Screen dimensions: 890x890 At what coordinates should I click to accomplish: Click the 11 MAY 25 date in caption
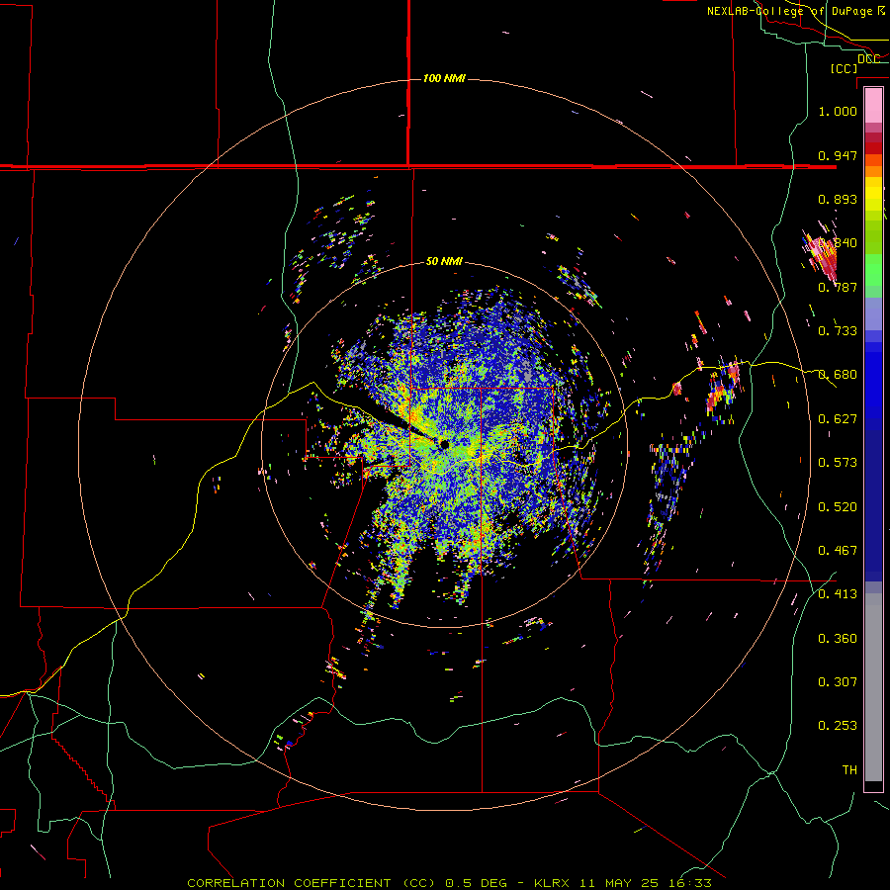click(619, 883)
